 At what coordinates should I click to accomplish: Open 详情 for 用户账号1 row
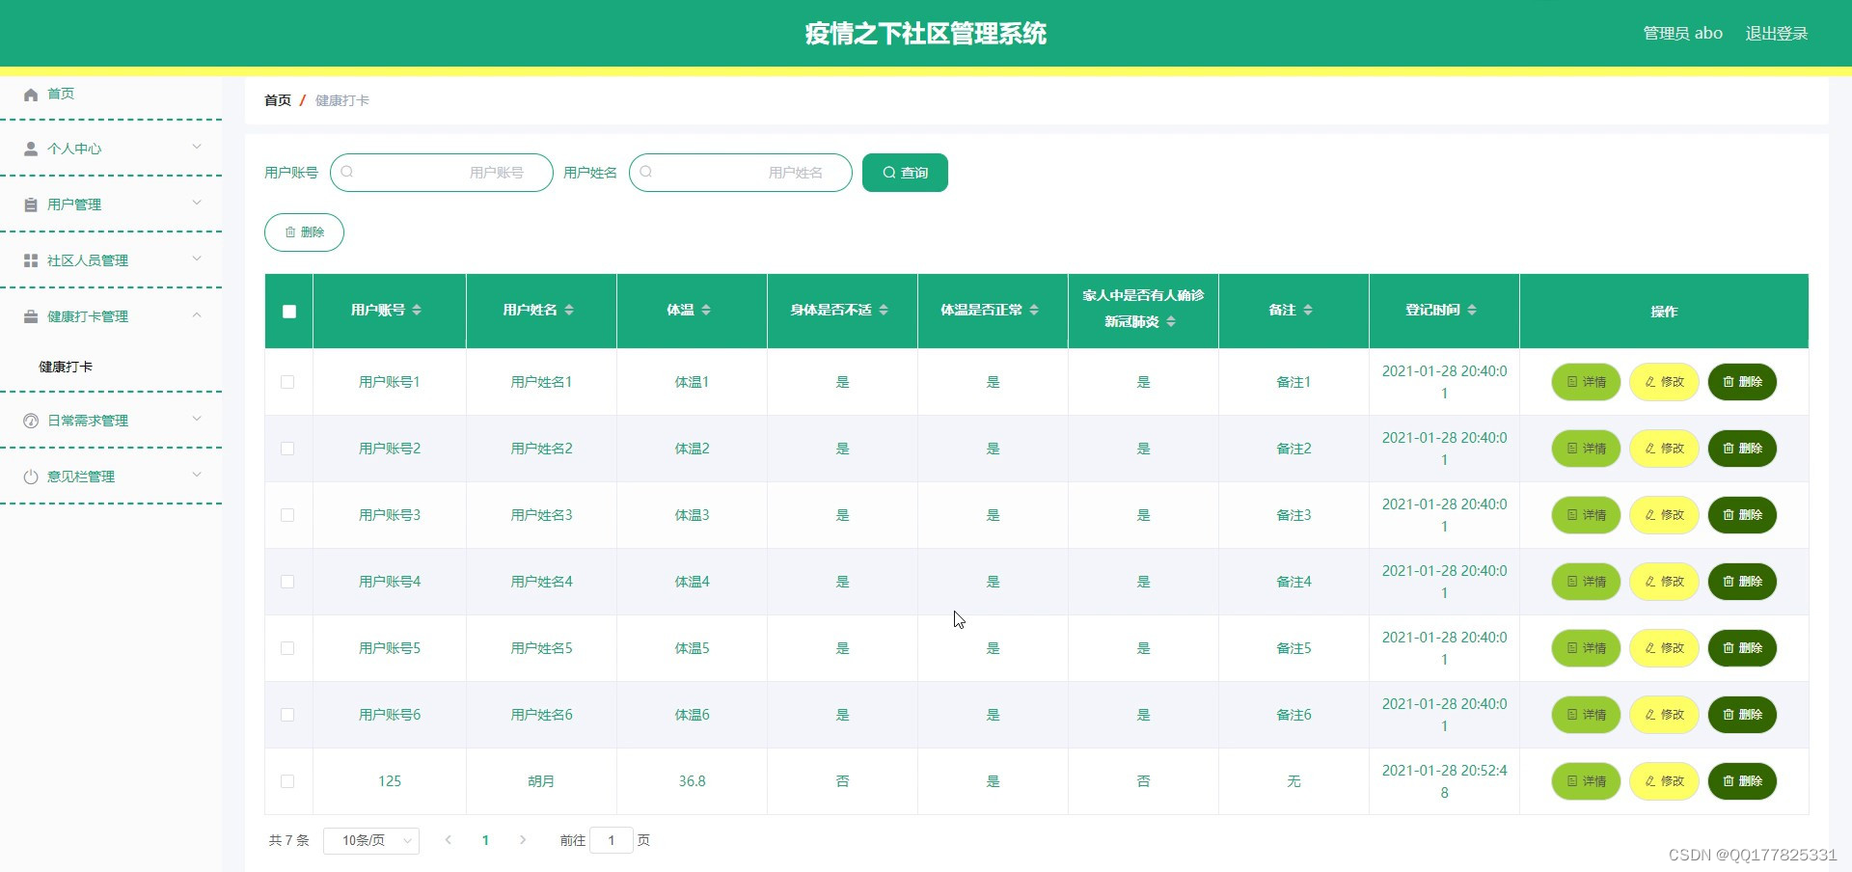click(1586, 382)
